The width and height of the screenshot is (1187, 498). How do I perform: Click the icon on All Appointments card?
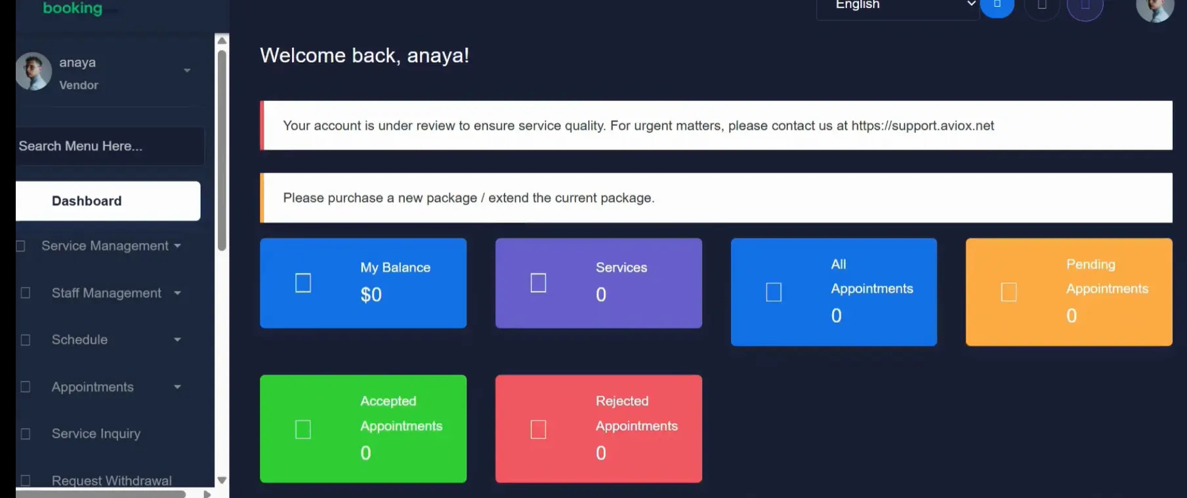pyautogui.click(x=774, y=292)
